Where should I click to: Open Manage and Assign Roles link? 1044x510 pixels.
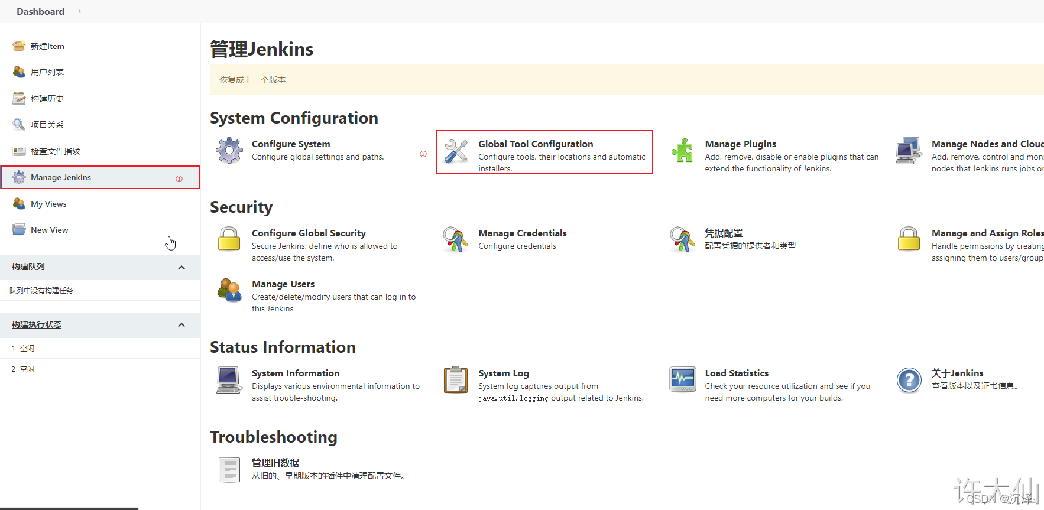point(988,233)
